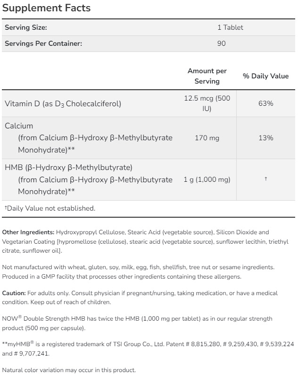Click the 1 g (1,000 mg) amount

pyautogui.click(x=207, y=179)
